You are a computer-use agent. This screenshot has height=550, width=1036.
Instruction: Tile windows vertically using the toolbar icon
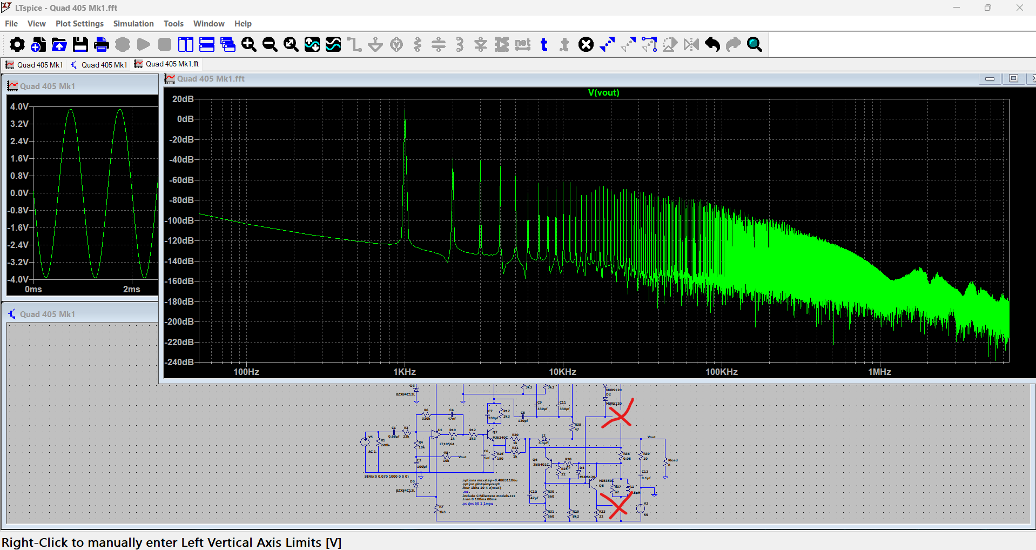186,44
